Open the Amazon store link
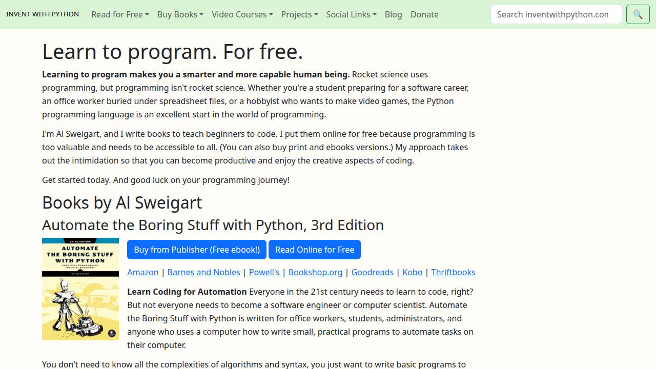The width and height of the screenshot is (656, 369). 142,272
